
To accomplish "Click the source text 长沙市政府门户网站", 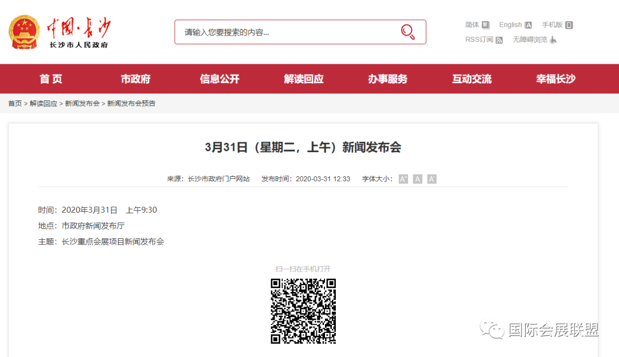I will [219, 179].
